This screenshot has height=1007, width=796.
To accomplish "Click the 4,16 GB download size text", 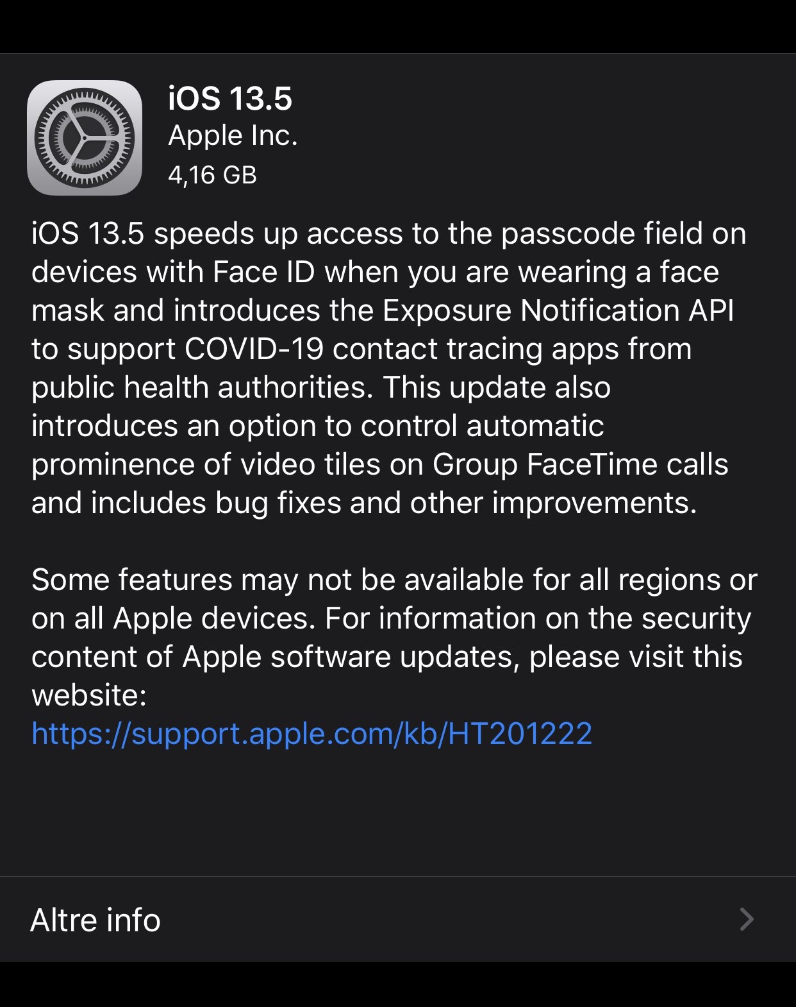I will [212, 175].
